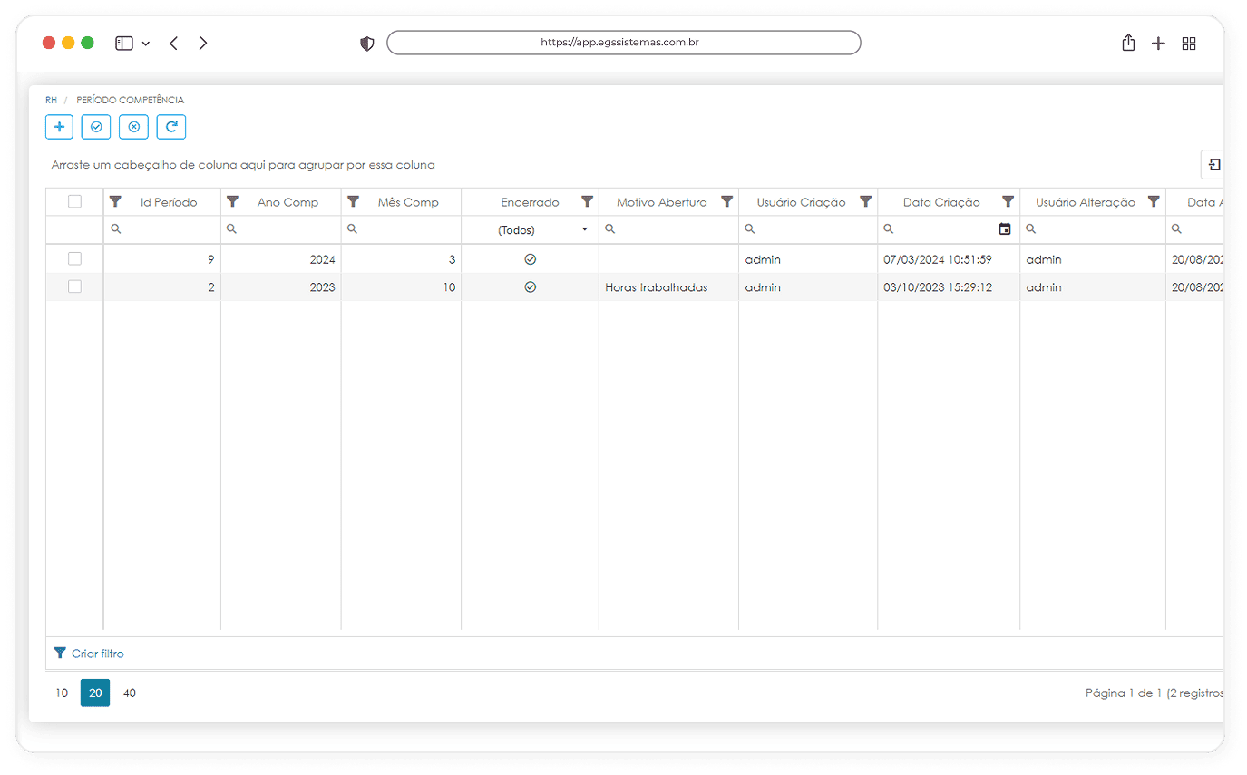Open filter icon for Motivo Abertura column

(x=726, y=201)
